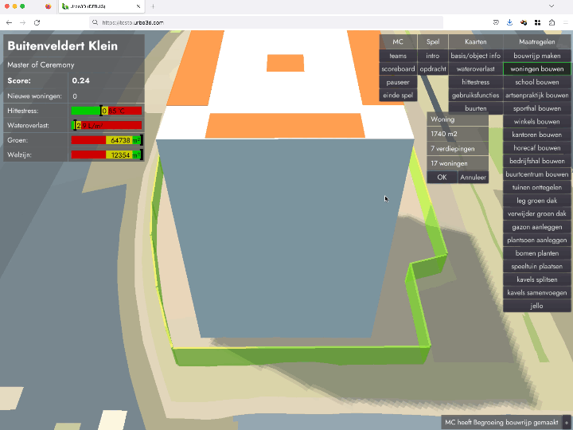Click the browser forward arrow
Screen dimensions: 573x430
click(22, 22)
